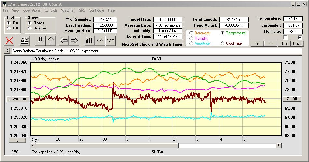Click the scrollbar left arrow
309x162 pixels.
(33, 145)
